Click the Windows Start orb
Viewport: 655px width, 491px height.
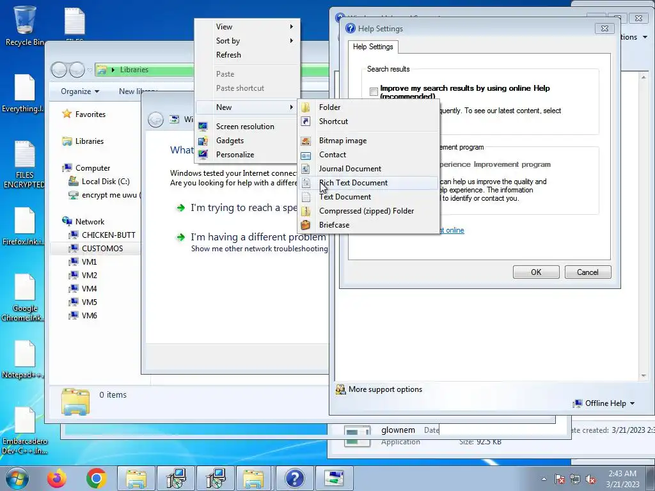pos(17,478)
